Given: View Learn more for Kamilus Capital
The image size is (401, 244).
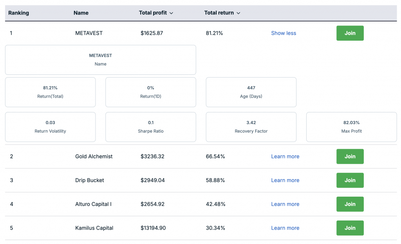Looking at the screenshot, I should 285,228.
